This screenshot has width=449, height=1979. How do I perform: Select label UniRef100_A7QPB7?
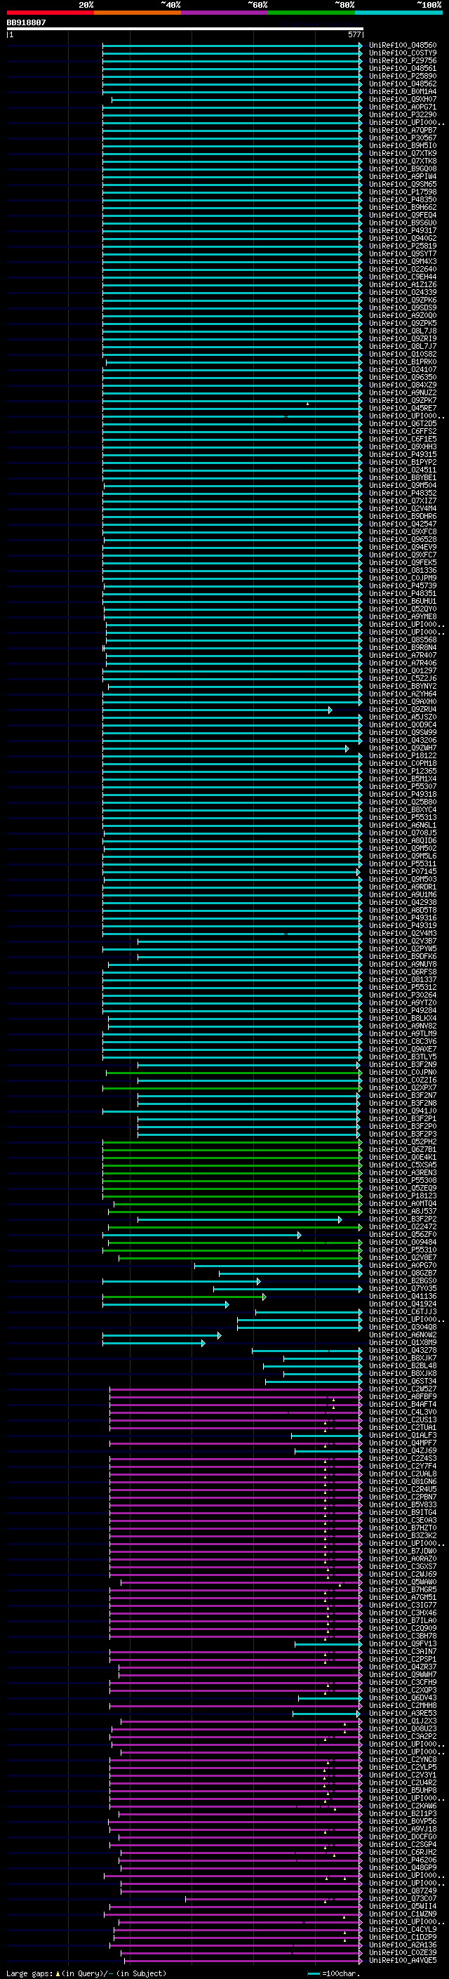coord(403,130)
